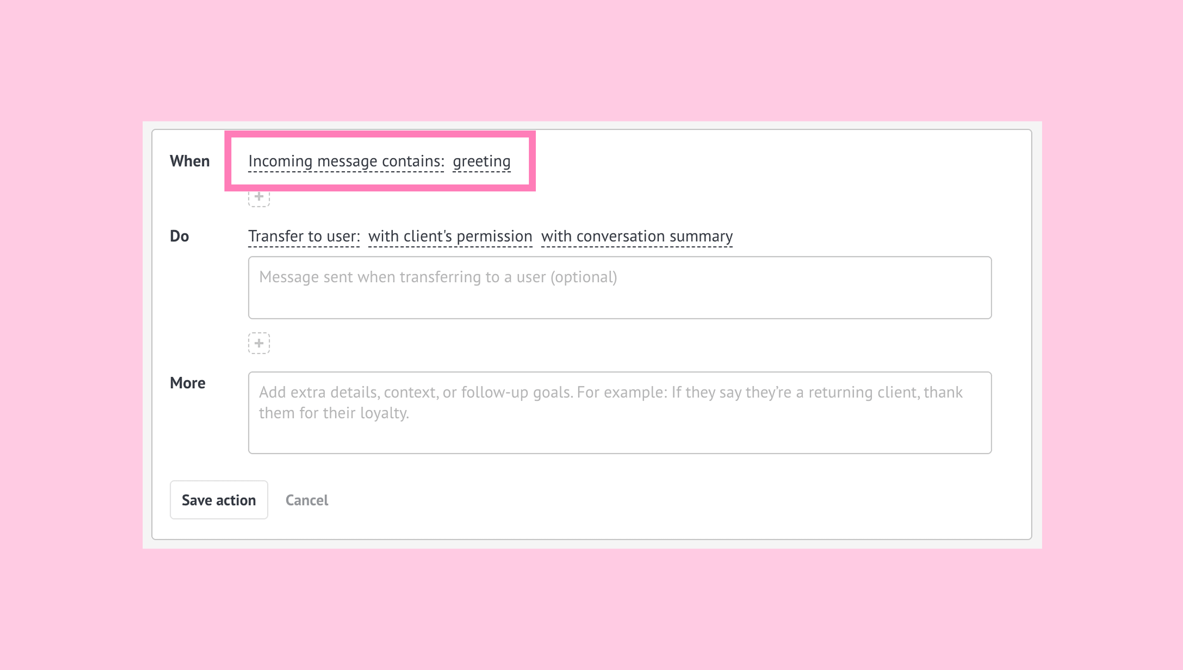The image size is (1183, 670).
Task: Change the 'greeting' keyword option
Action: pos(481,161)
